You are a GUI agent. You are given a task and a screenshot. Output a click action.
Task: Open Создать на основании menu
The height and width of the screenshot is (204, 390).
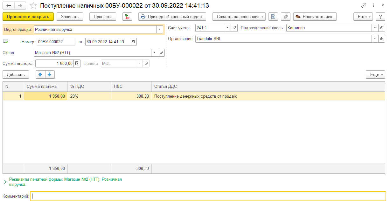coord(241,17)
